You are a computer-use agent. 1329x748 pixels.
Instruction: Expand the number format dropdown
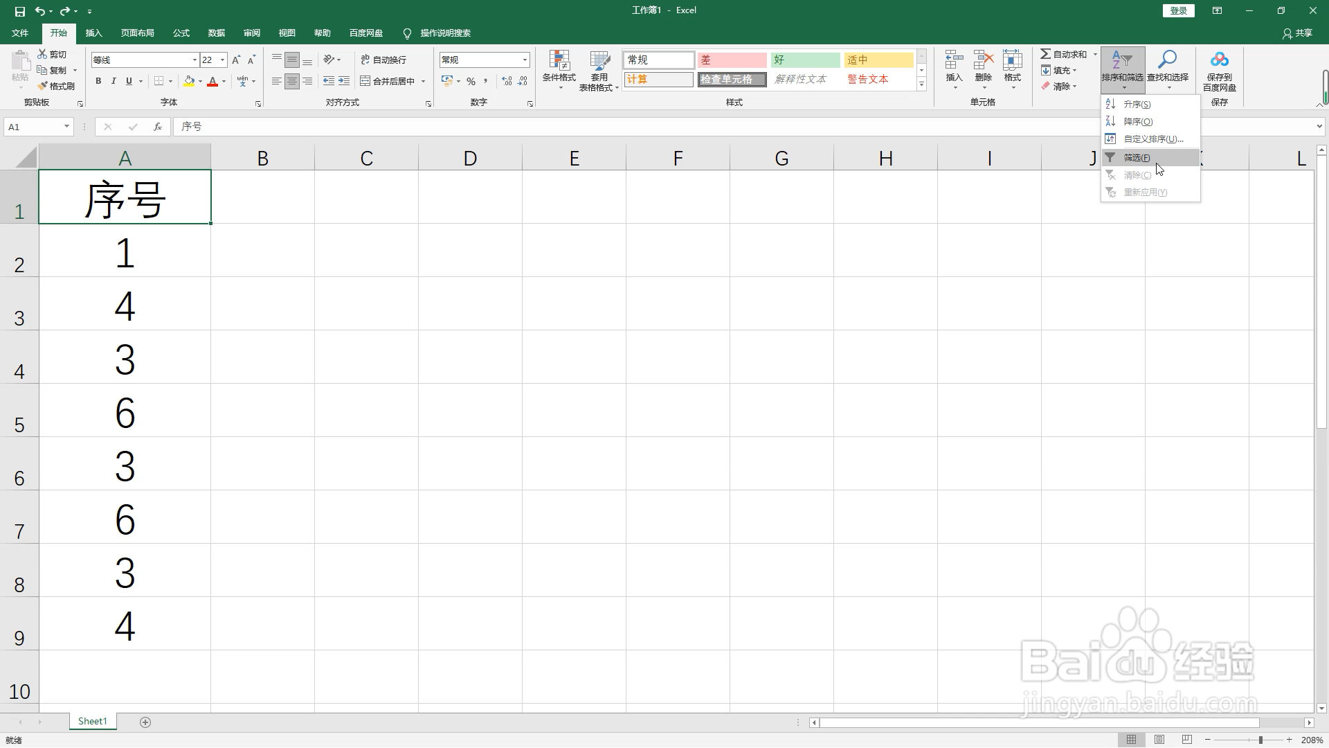(525, 60)
